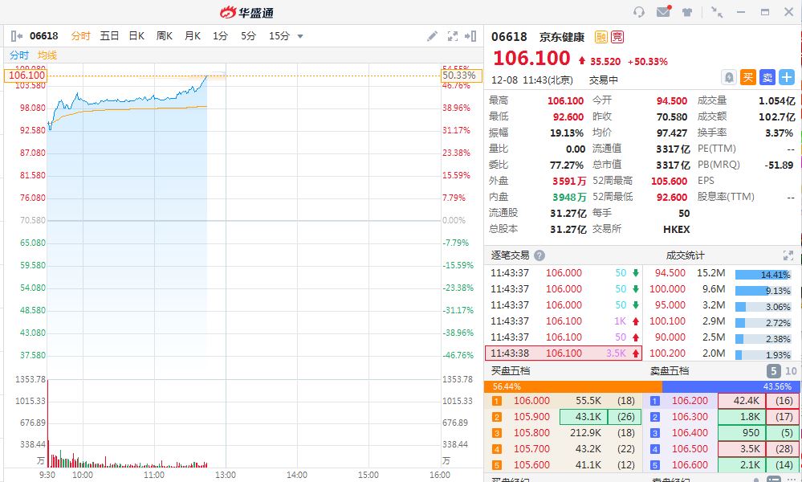Switch order book to 10 levels
The width and height of the screenshot is (802, 482).
tap(791, 371)
